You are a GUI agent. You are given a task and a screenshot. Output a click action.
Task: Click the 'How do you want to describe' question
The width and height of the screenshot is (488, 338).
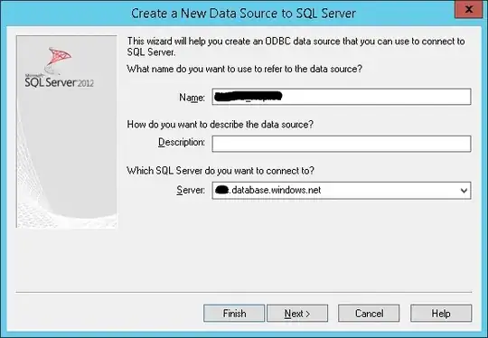click(x=220, y=125)
